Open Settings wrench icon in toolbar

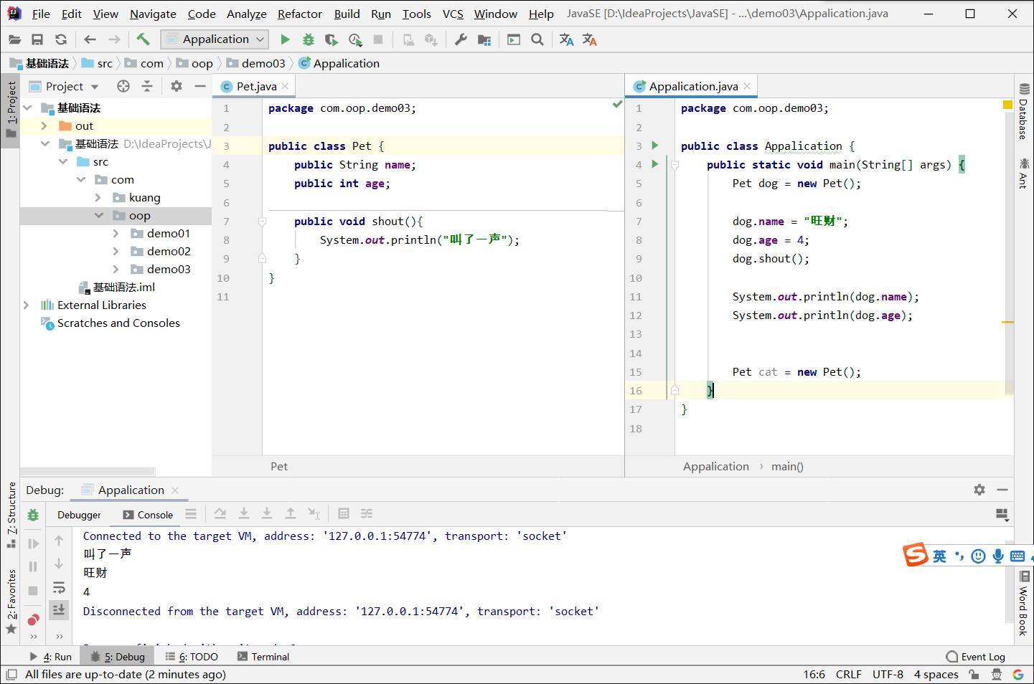[x=461, y=39]
